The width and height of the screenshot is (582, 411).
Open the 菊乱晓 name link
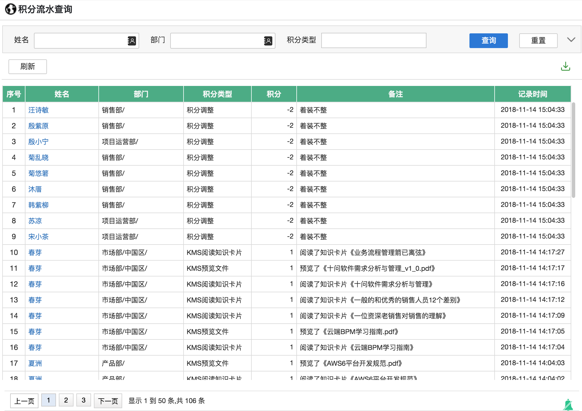(x=38, y=157)
